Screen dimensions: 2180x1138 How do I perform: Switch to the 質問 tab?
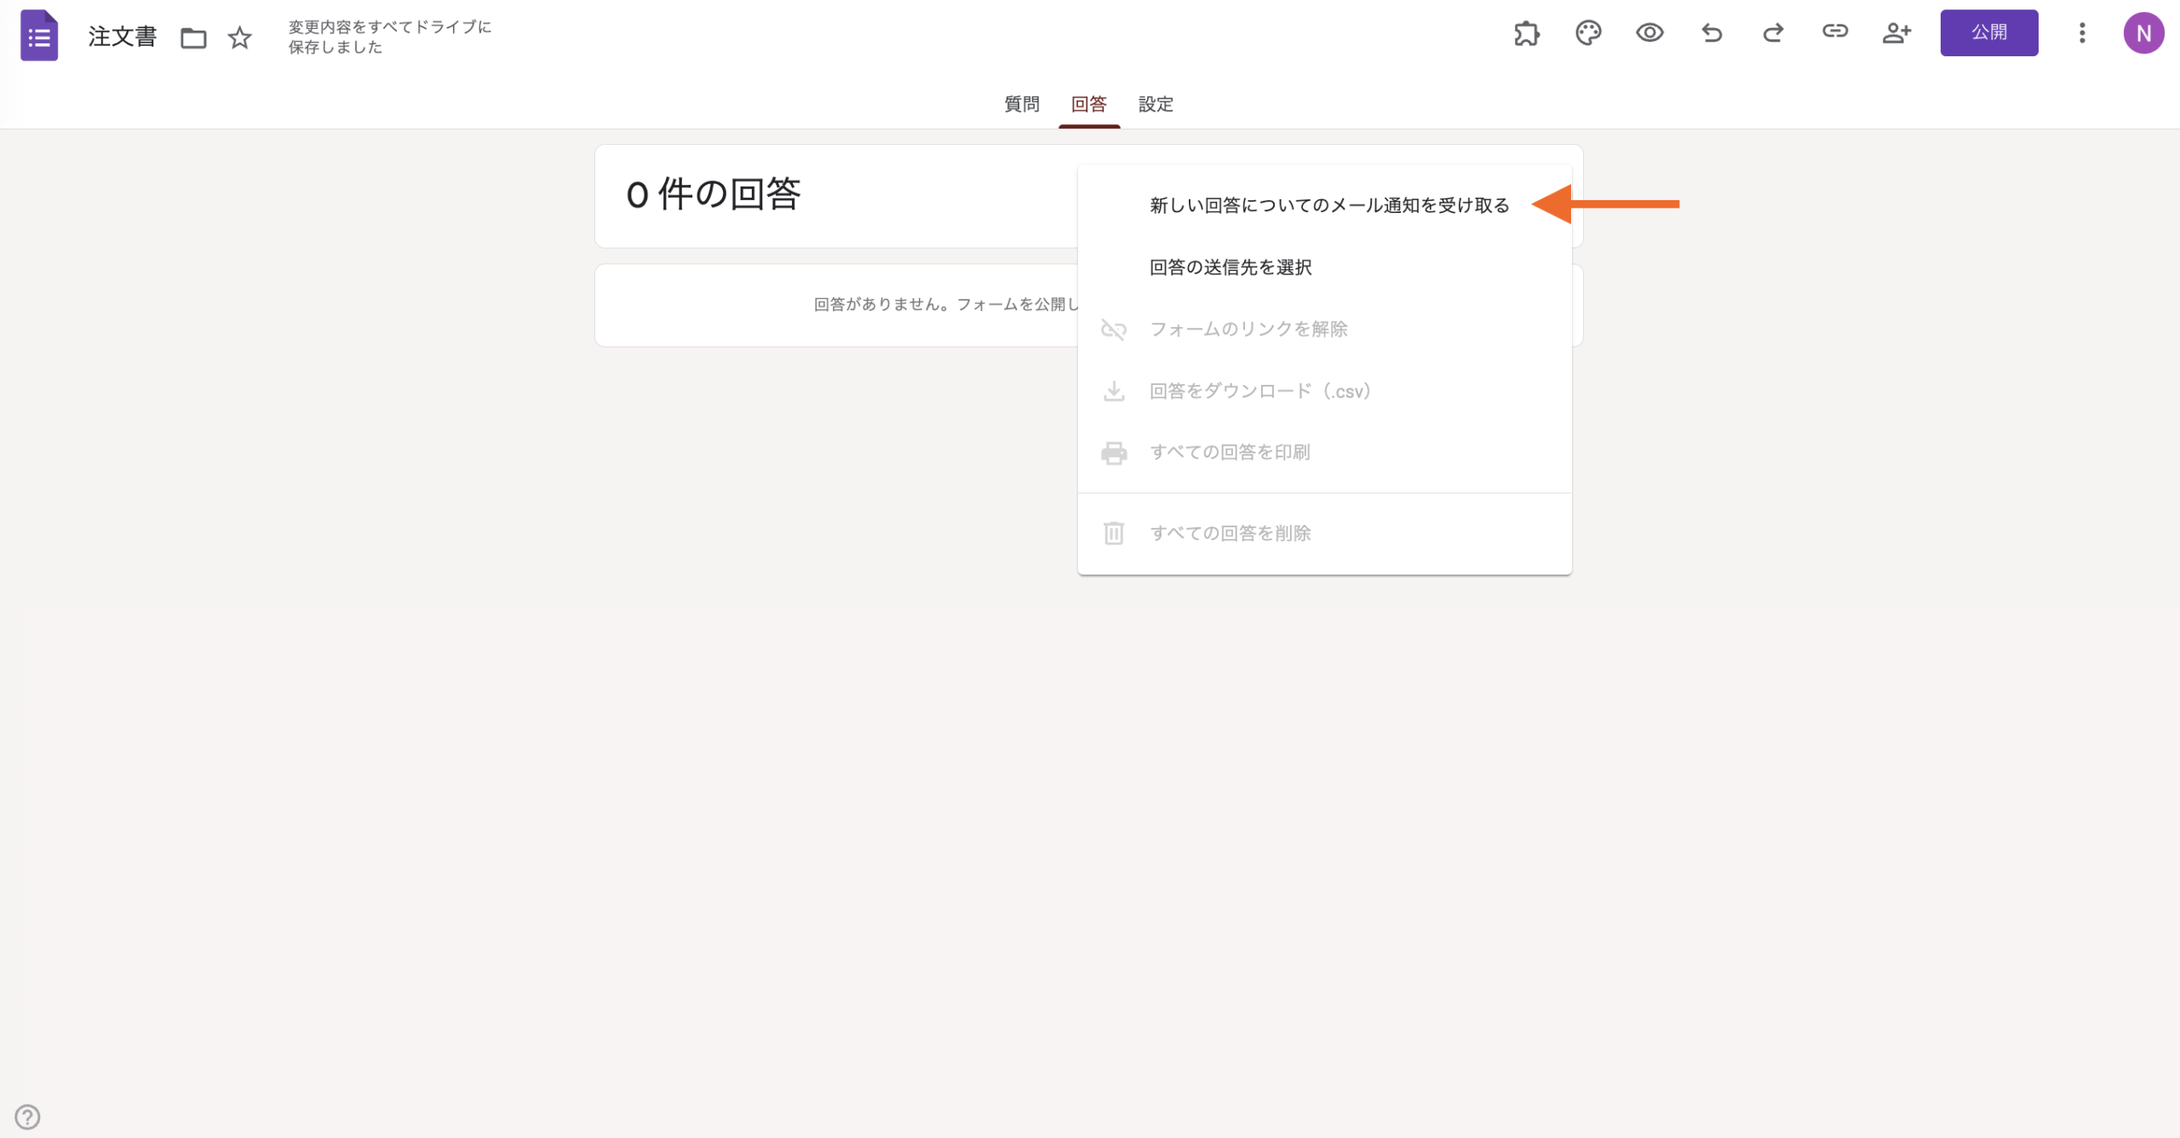(x=1021, y=104)
